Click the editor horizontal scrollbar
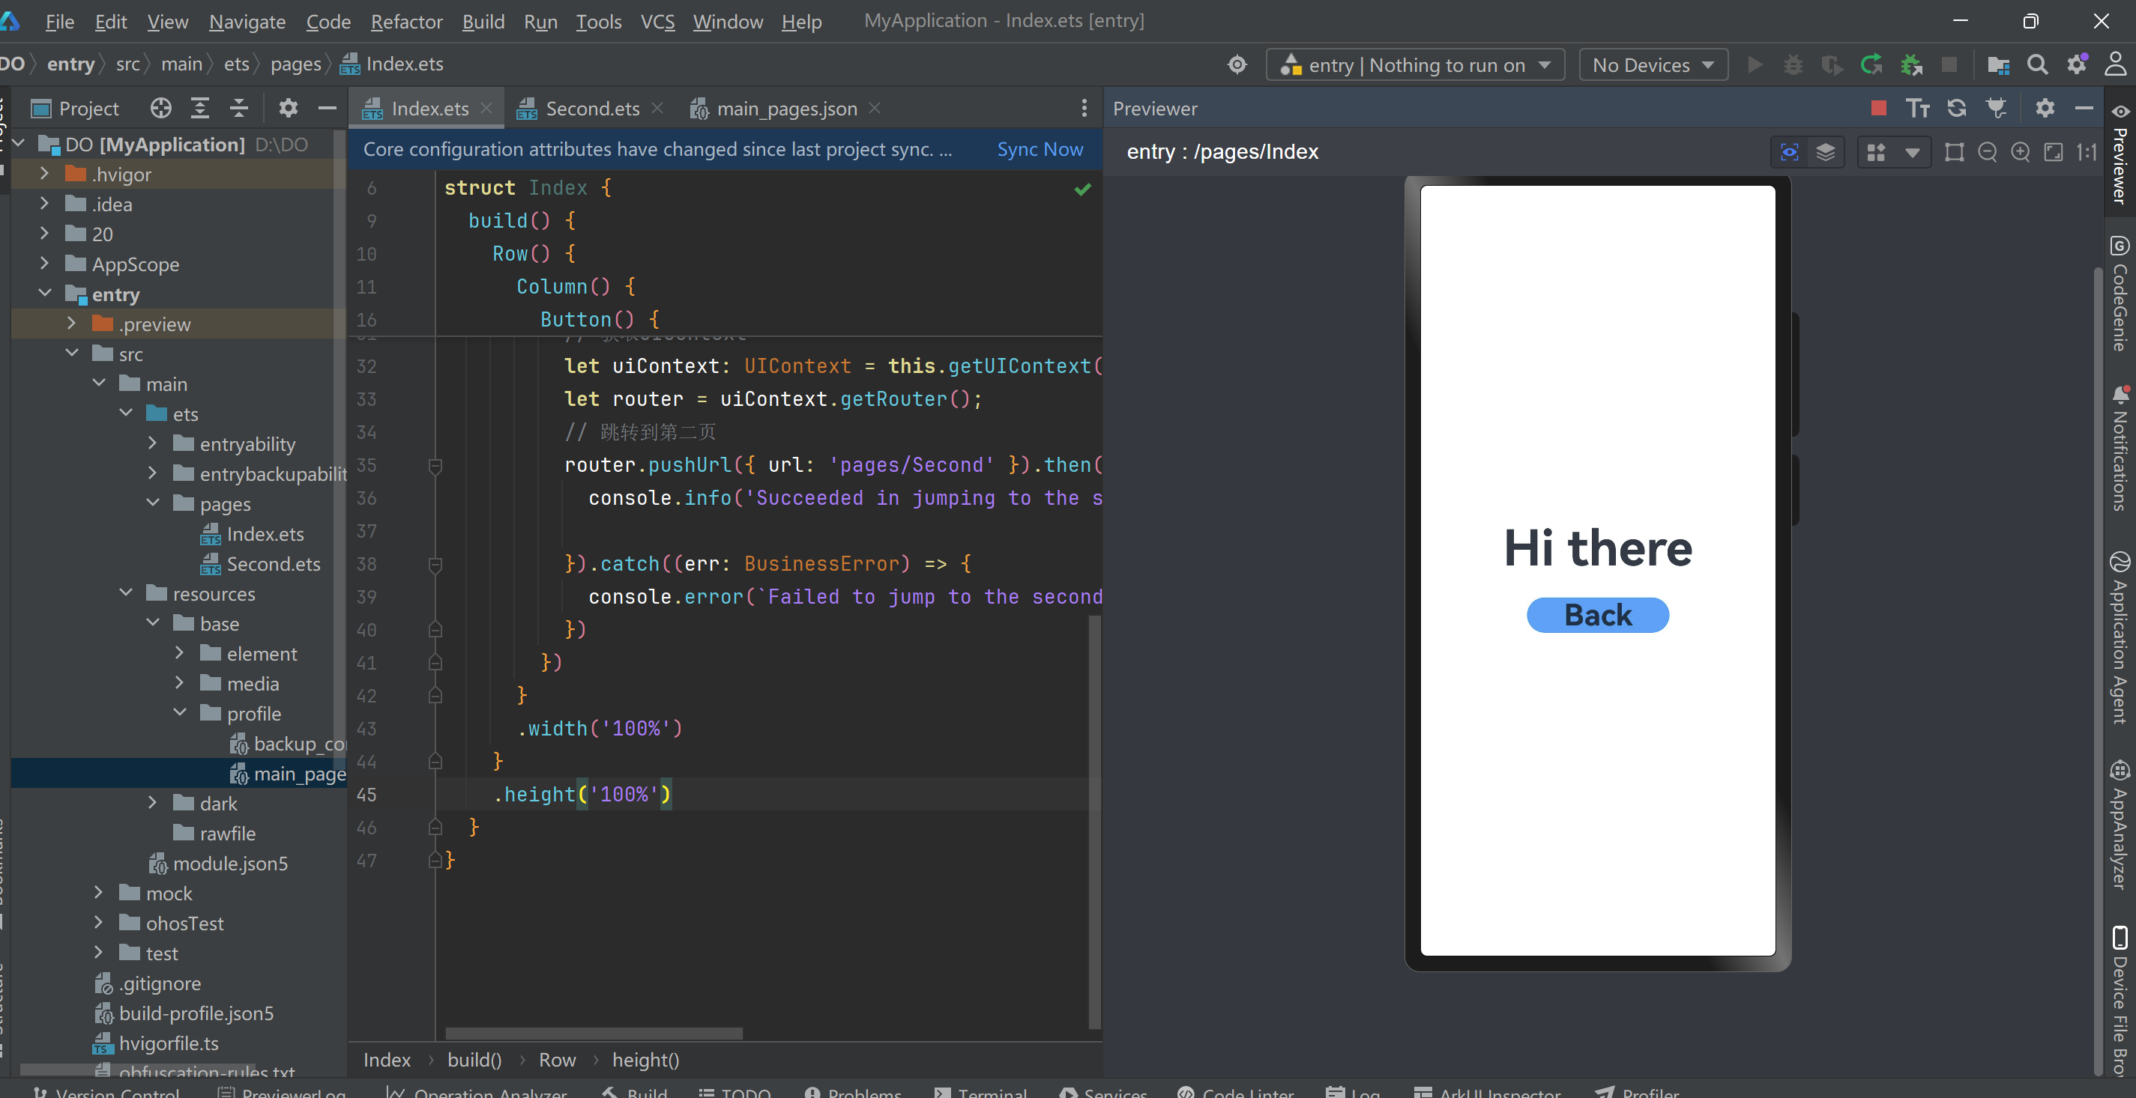 (594, 1033)
